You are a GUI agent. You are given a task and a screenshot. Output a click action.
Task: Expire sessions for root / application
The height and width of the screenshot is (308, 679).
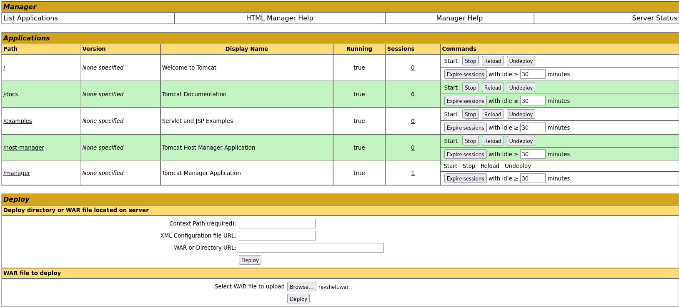click(x=465, y=74)
